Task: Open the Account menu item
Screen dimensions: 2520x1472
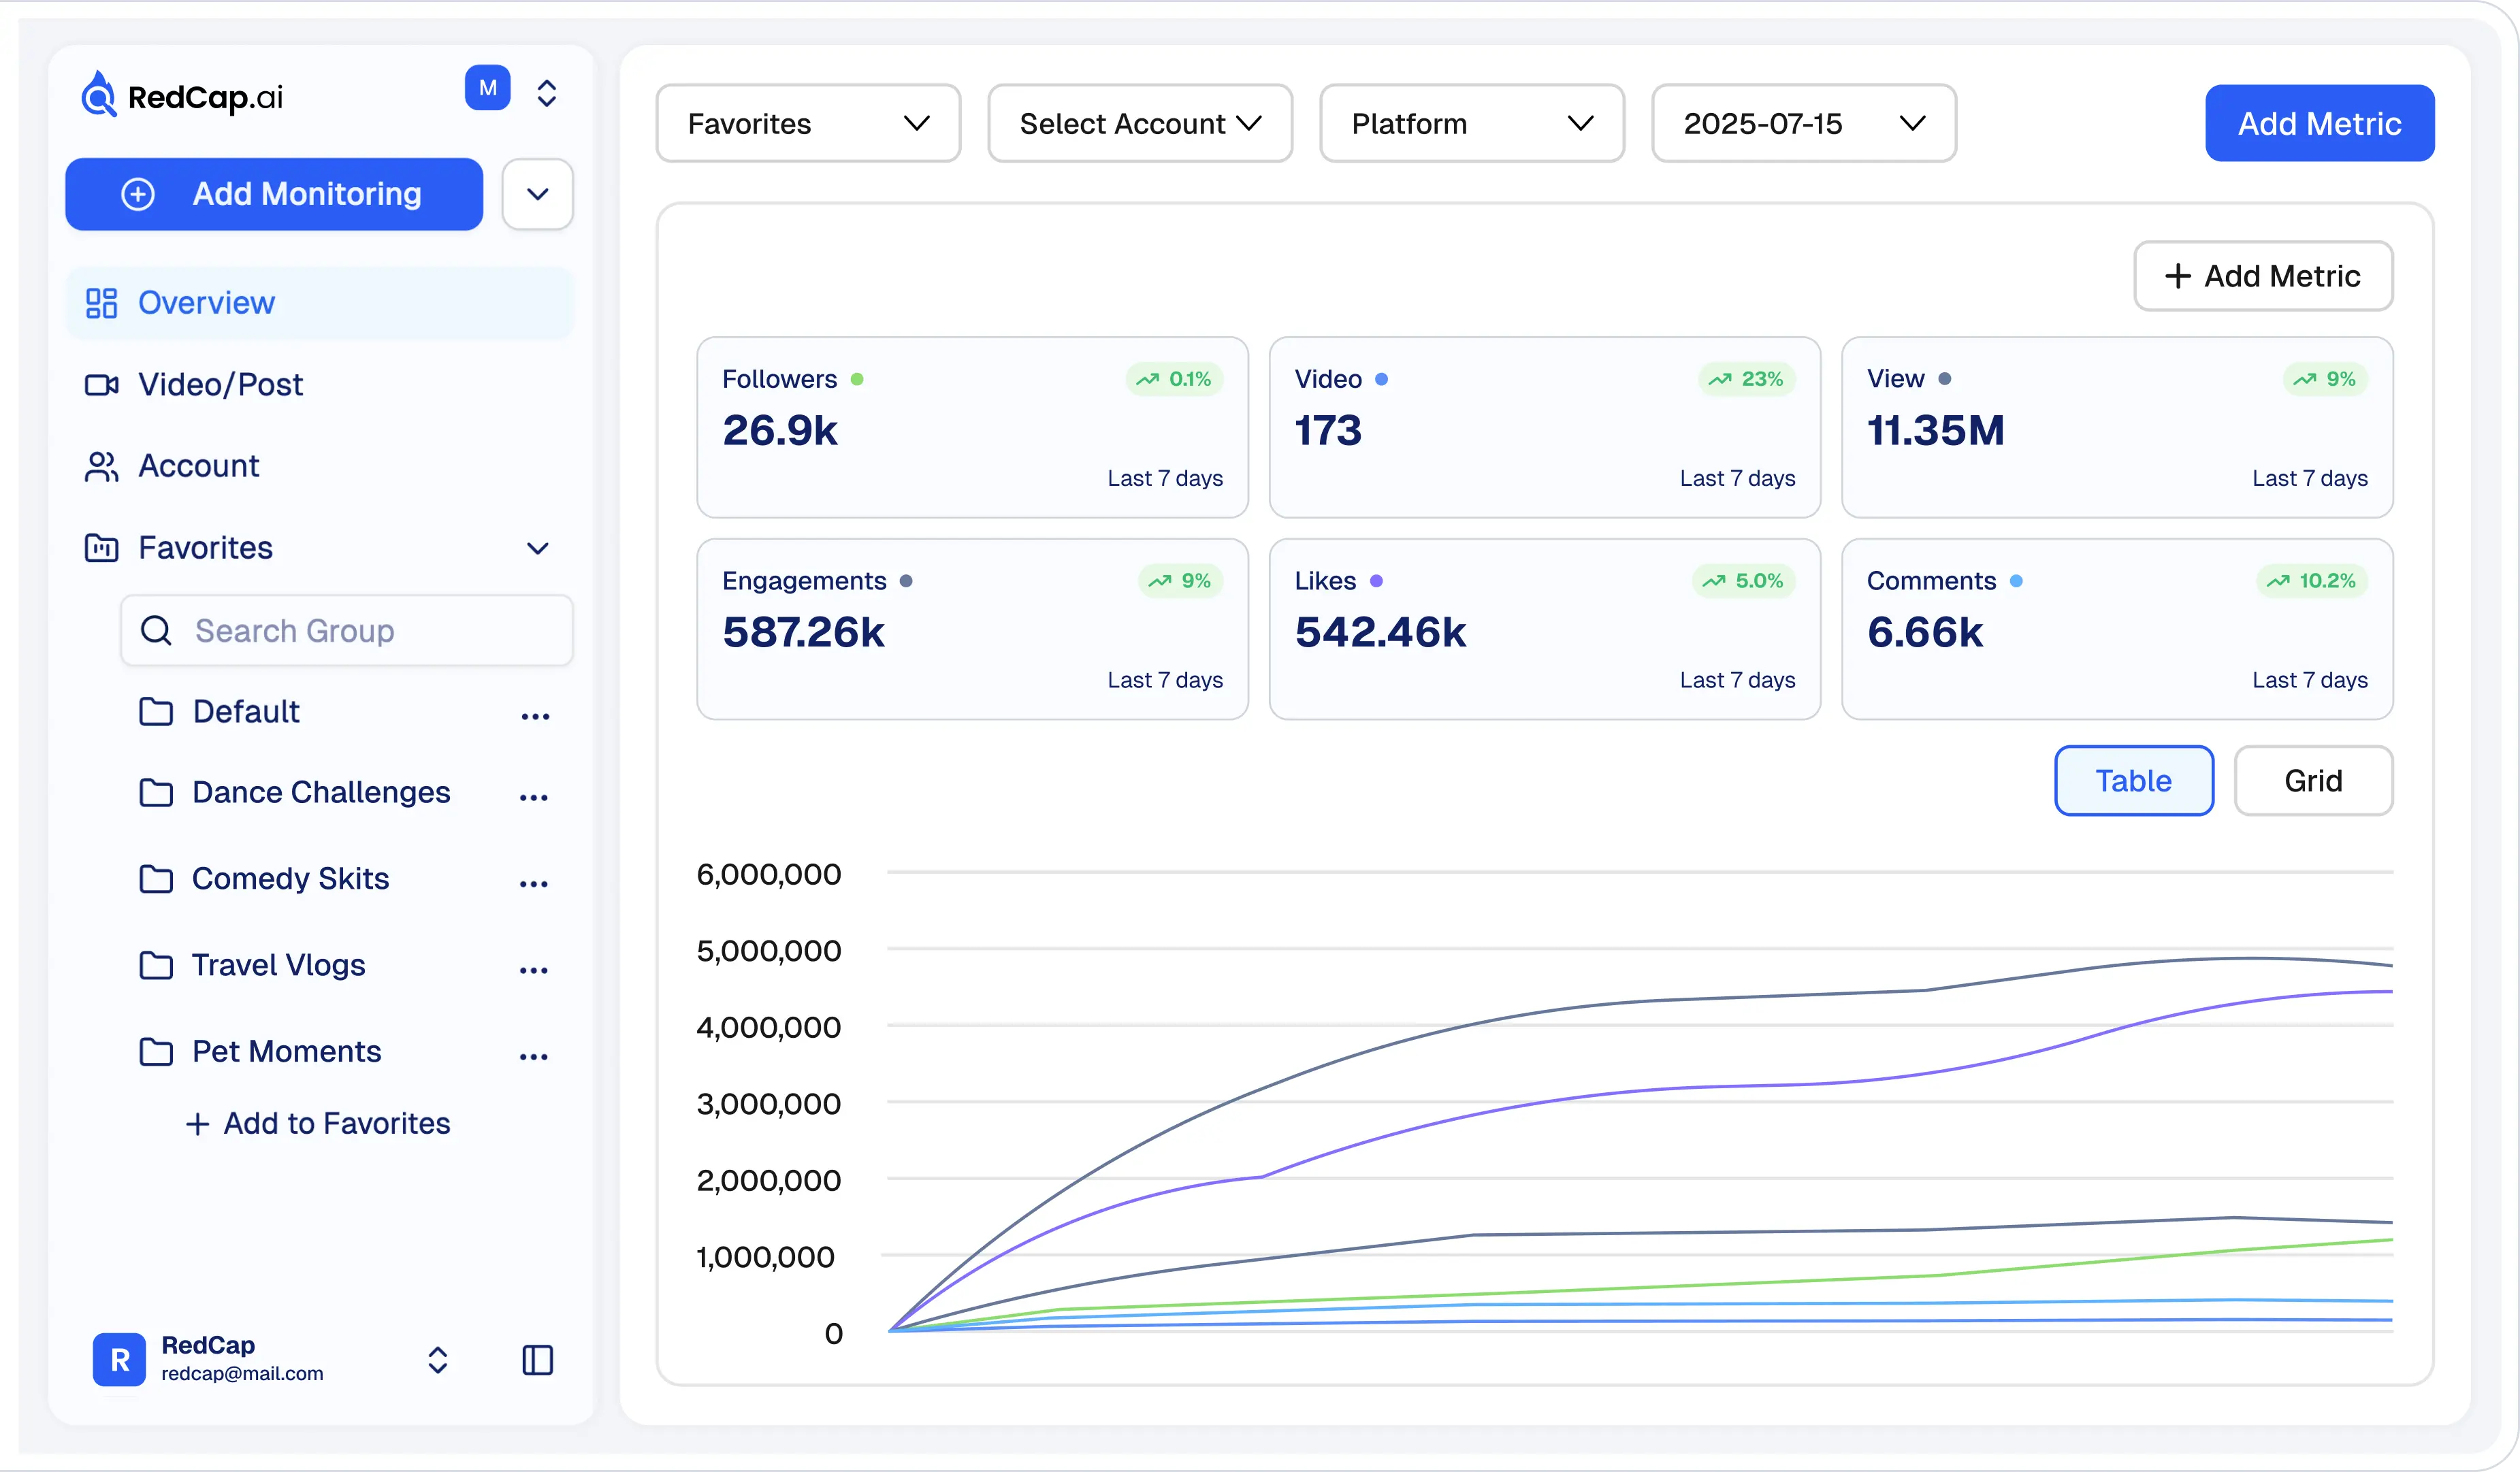Action: [320, 466]
